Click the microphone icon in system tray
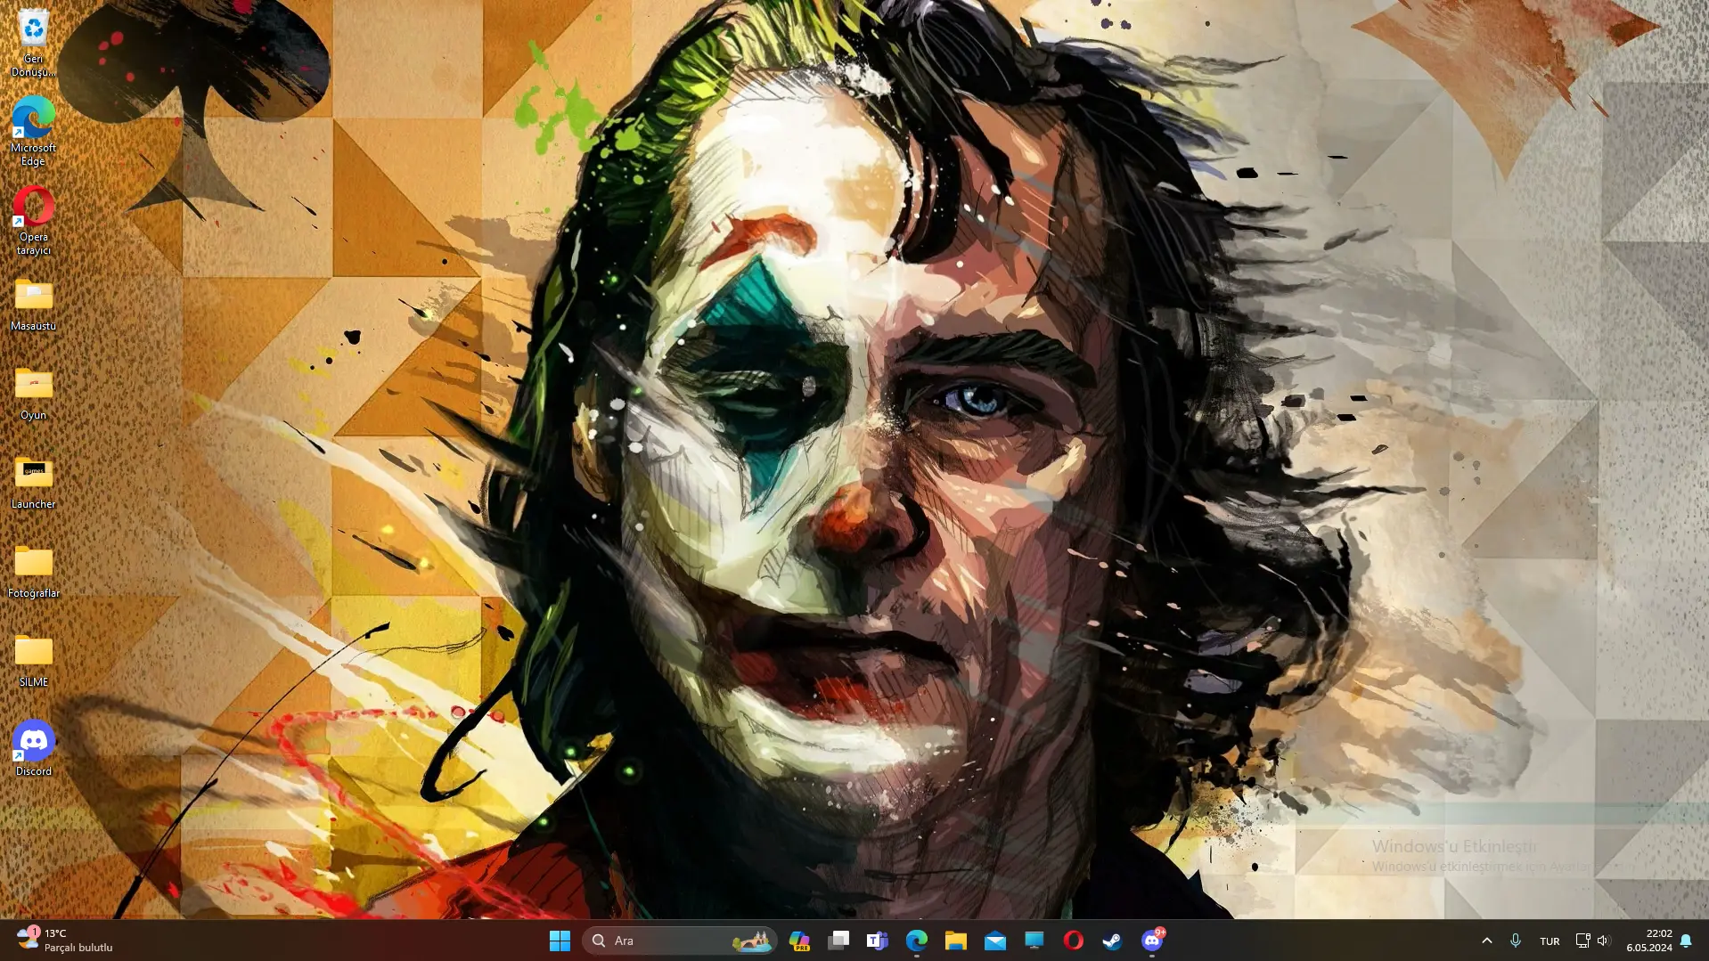Image resolution: width=1709 pixels, height=961 pixels. tap(1515, 941)
